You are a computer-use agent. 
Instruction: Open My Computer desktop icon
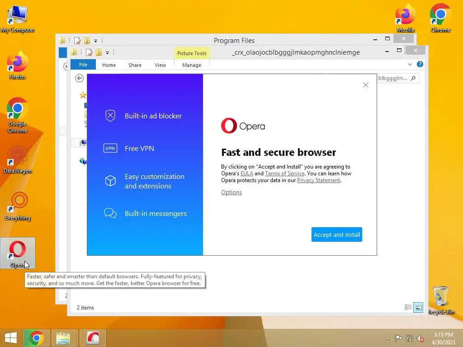18,19
